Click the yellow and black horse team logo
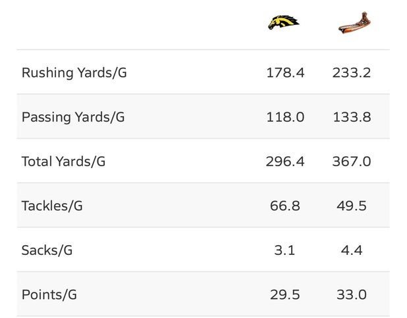 284,23
